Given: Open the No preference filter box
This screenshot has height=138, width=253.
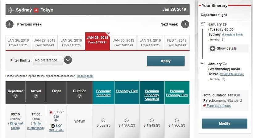Looking at the screenshot, I should click(48, 60).
